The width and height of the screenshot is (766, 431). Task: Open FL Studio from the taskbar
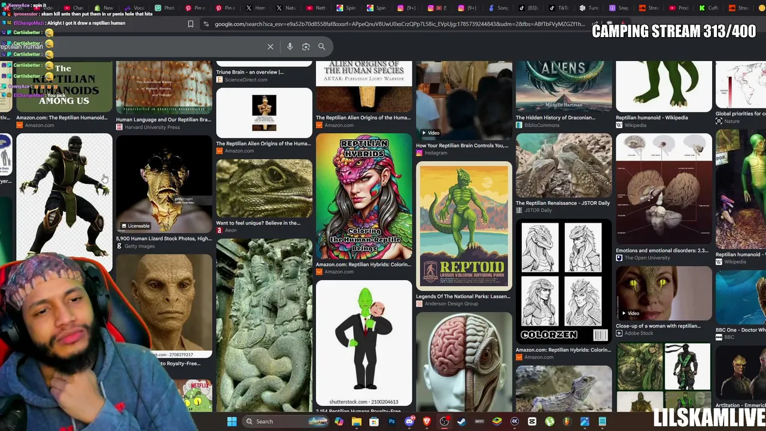pyautogui.click(x=567, y=421)
